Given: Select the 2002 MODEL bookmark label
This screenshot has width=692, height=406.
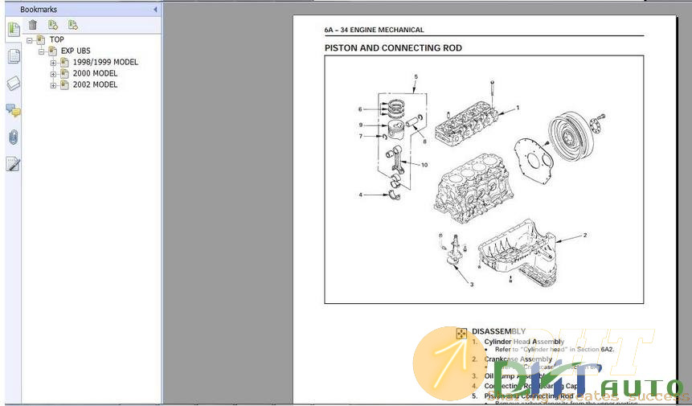Looking at the screenshot, I should (x=95, y=84).
